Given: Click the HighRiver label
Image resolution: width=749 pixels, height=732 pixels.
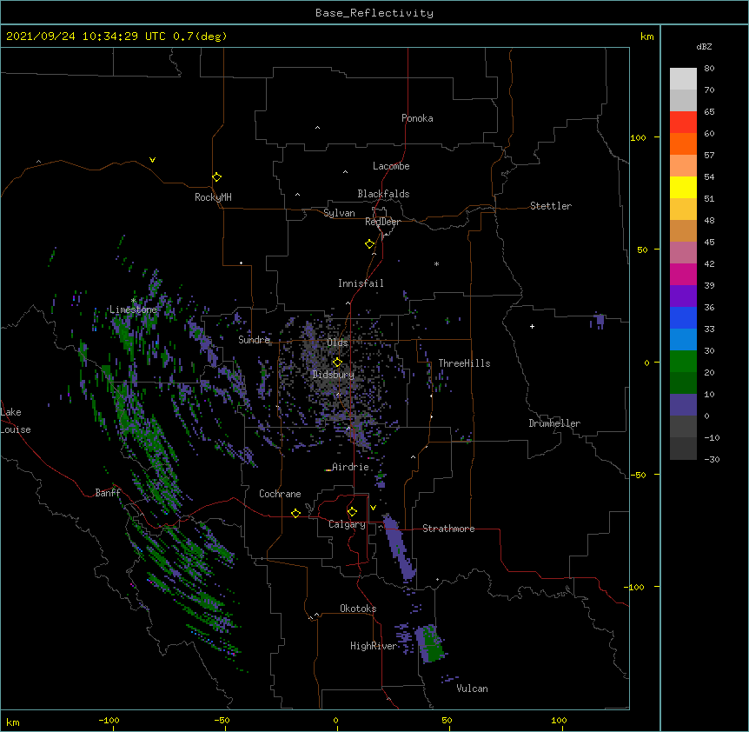Looking at the screenshot, I should (x=374, y=646).
